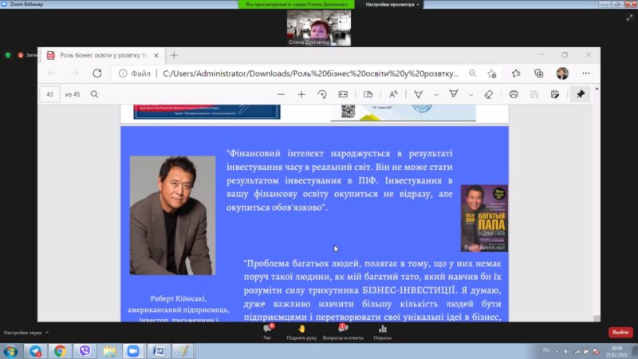Open the Polls (Опросы) panel
Screen dimensions: 638x359
(382, 329)
